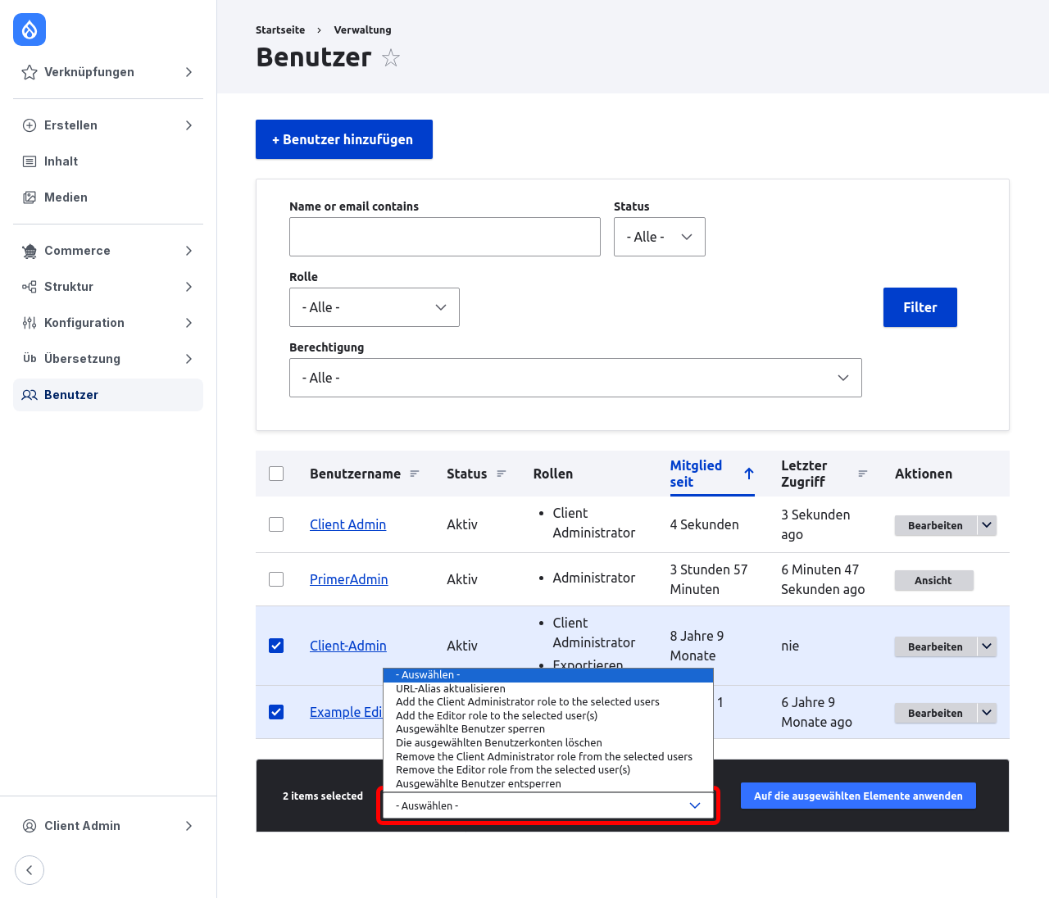This screenshot has width=1049, height=898.
Task: Open the PrimerAdmin user link
Action: coord(349,579)
